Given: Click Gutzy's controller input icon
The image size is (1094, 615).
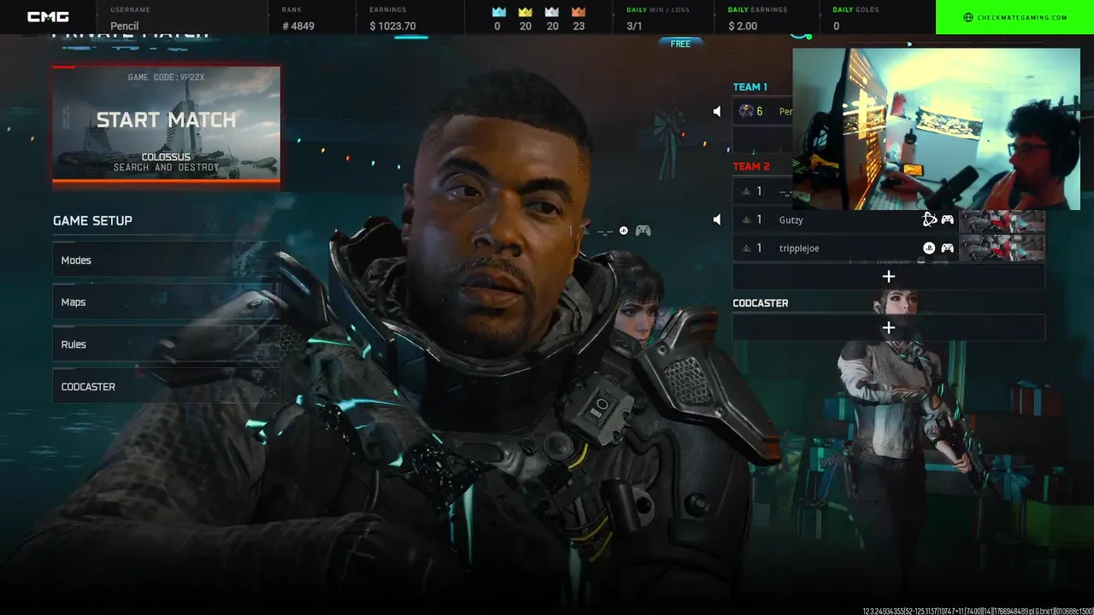Looking at the screenshot, I should pyautogui.click(x=947, y=220).
